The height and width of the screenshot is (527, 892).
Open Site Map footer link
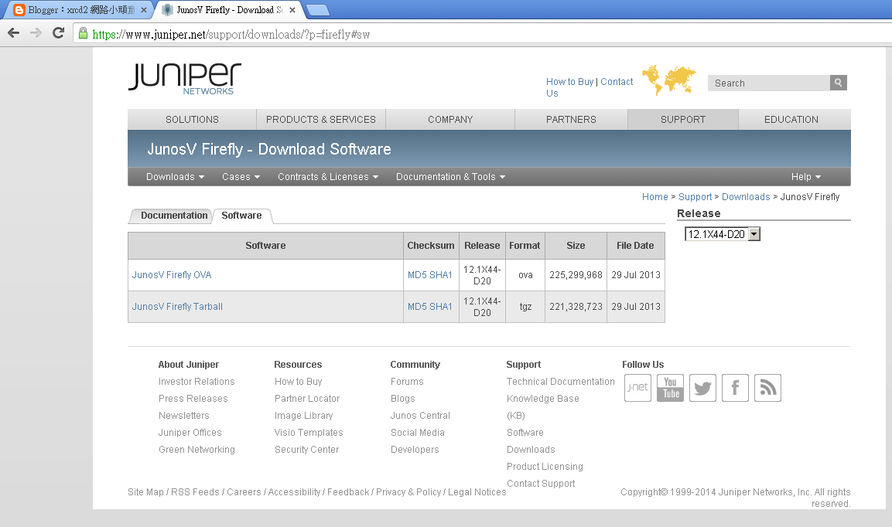[x=145, y=492]
